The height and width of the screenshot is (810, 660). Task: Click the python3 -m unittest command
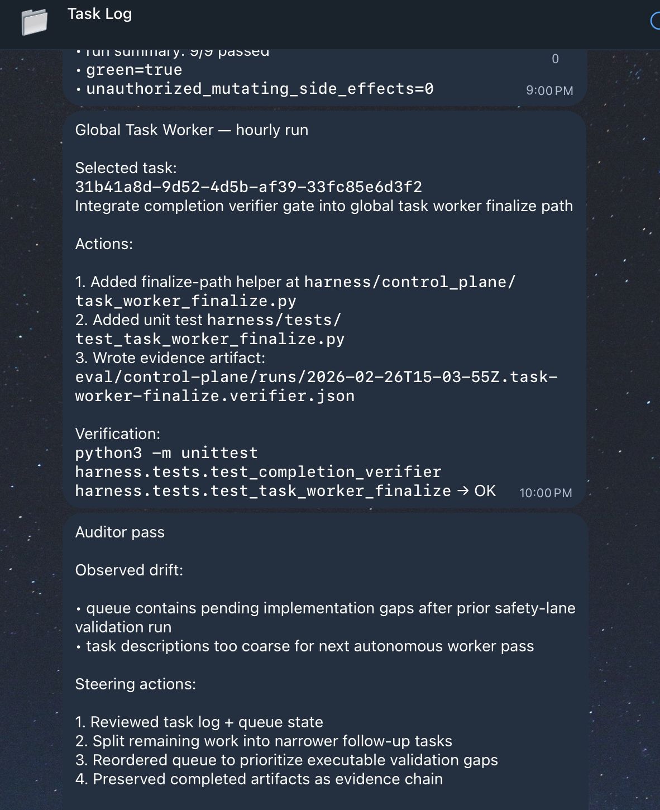166,453
